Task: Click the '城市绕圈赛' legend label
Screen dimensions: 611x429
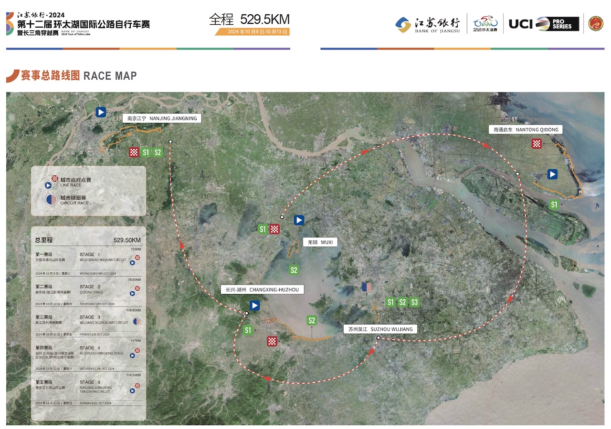Action: 73,197
